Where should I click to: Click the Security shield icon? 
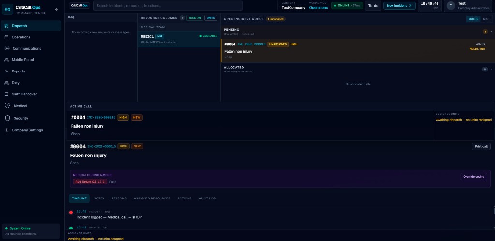[8, 118]
